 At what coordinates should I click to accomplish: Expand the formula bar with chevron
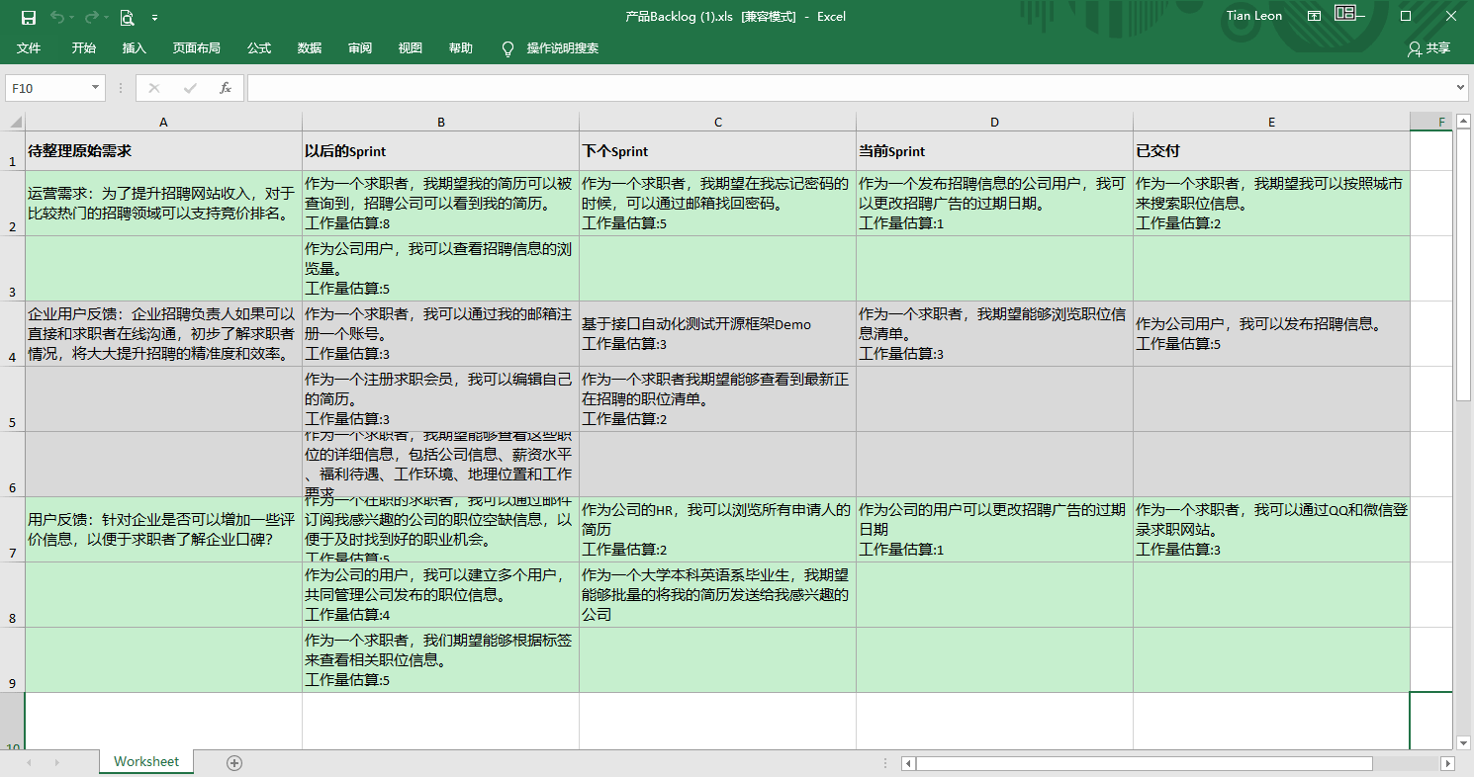tap(1461, 88)
